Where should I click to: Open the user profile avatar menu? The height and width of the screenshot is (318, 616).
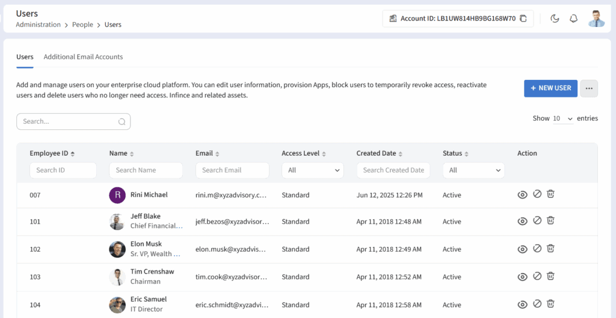[596, 19]
